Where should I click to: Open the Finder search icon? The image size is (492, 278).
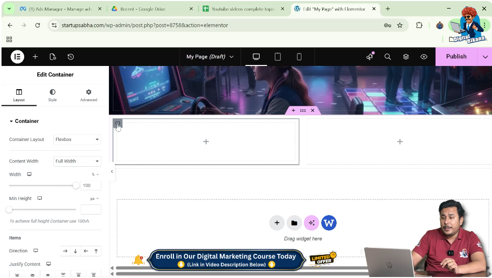click(388, 57)
